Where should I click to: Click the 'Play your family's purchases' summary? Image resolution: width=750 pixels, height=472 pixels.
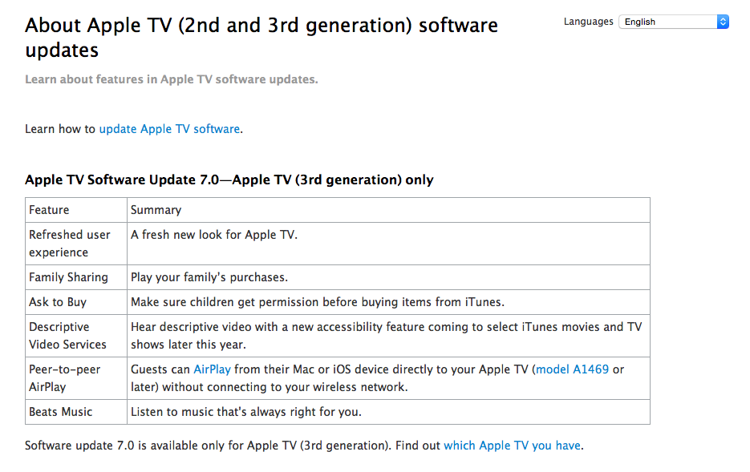coord(209,277)
